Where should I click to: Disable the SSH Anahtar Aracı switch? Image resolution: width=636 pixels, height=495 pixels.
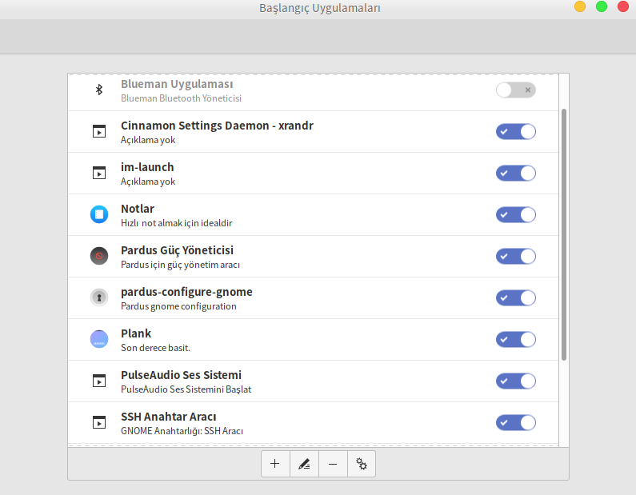515,422
